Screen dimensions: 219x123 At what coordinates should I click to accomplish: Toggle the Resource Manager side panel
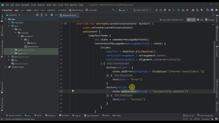[2, 49]
